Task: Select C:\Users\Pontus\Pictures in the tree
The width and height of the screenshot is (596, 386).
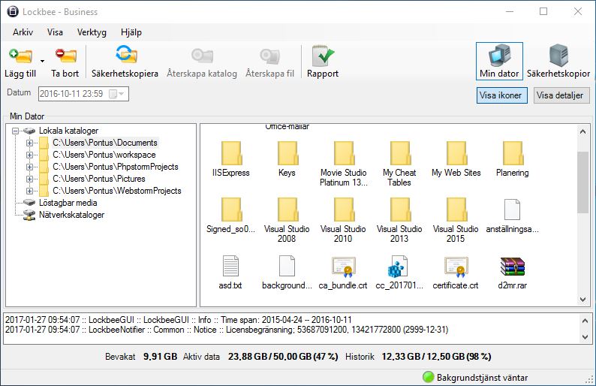Action: pyautogui.click(x=99, y=179)
